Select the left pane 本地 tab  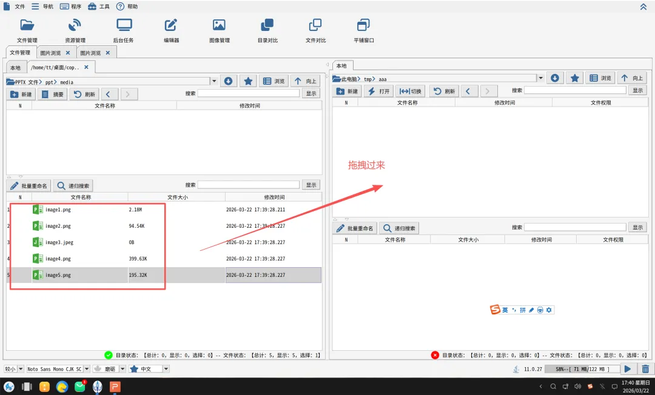(x=15, y=68)
